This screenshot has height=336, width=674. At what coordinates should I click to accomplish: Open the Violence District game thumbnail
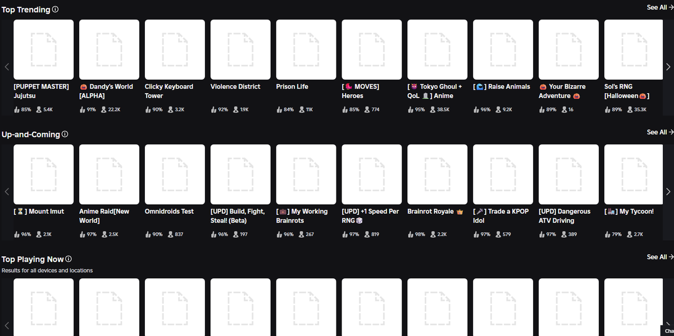coord(240,49)
